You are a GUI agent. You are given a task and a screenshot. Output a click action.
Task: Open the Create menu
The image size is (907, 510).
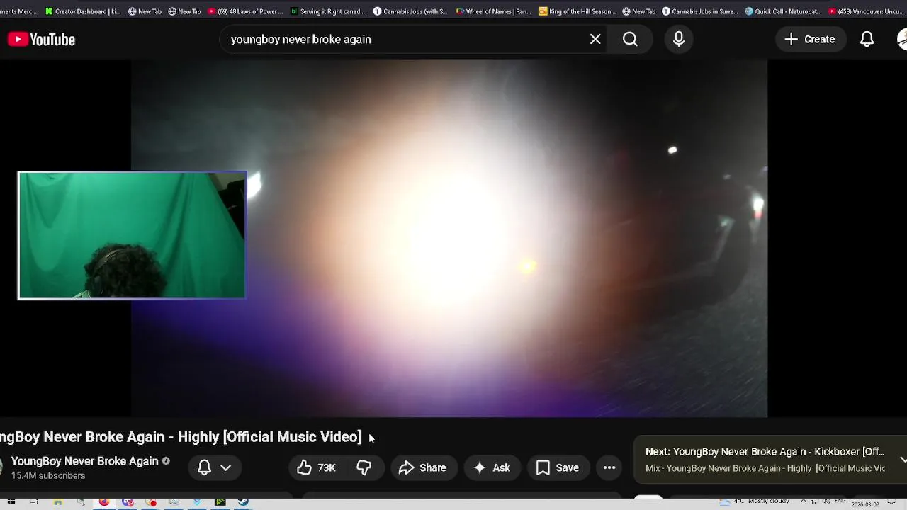tap(810, 40)
